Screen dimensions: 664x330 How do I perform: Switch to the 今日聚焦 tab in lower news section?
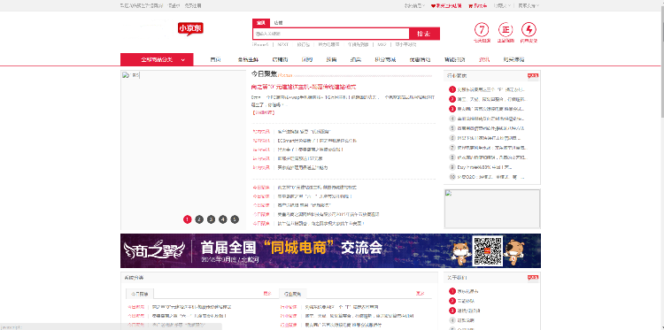click(140, 294)
